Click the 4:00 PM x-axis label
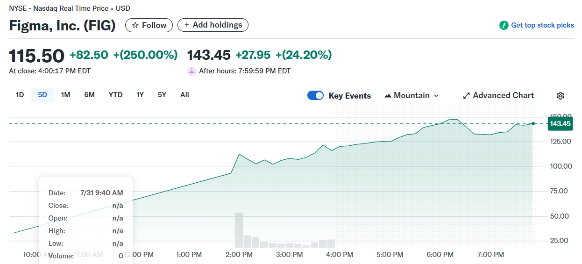Viewport: 582px width, 264px height. 340,255
